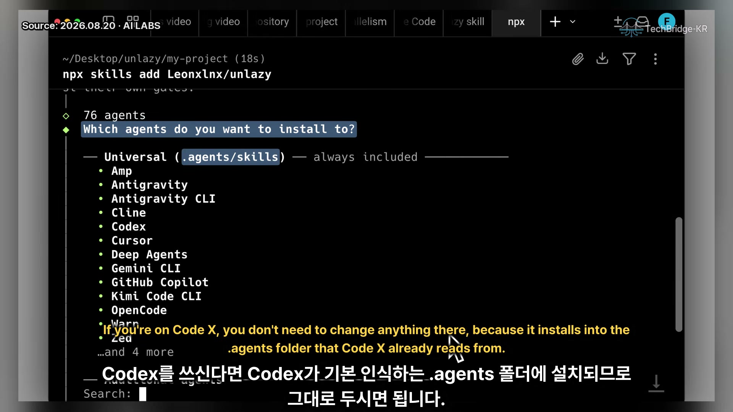Click the 'Antigravity CLI' agent entry
Viewport: 733px width, 412px height.
(x=163, y=199)
